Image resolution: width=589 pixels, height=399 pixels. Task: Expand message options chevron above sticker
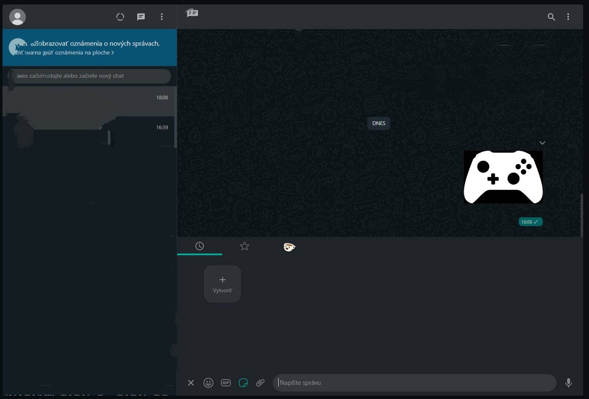[x=542, y=143]
